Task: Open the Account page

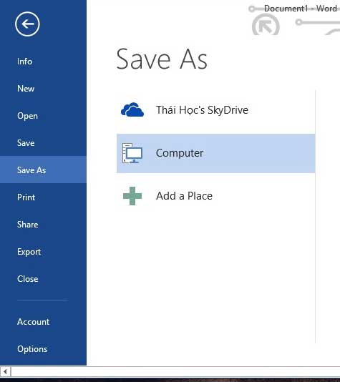Action: (x=33, y=322)
